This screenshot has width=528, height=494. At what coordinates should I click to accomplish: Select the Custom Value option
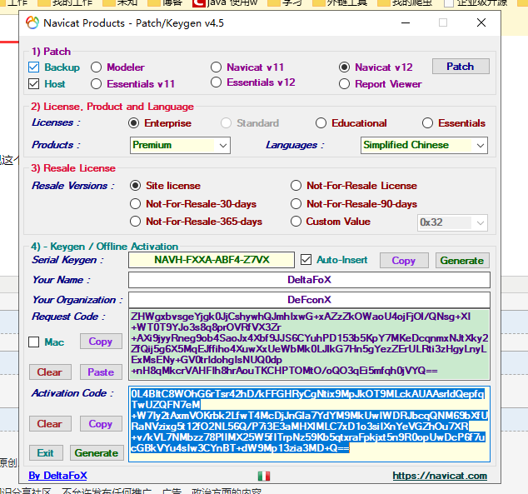296,222
